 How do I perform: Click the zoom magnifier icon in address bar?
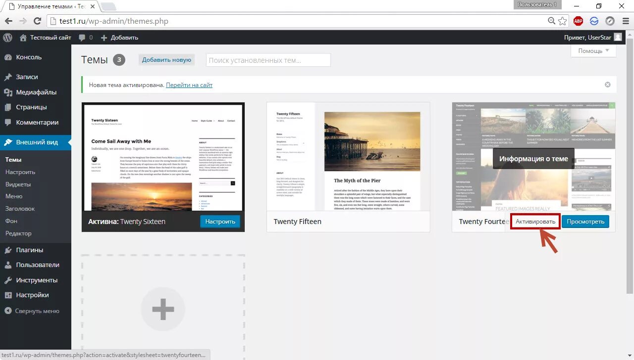pyautogui.click(x=551, y=21)
